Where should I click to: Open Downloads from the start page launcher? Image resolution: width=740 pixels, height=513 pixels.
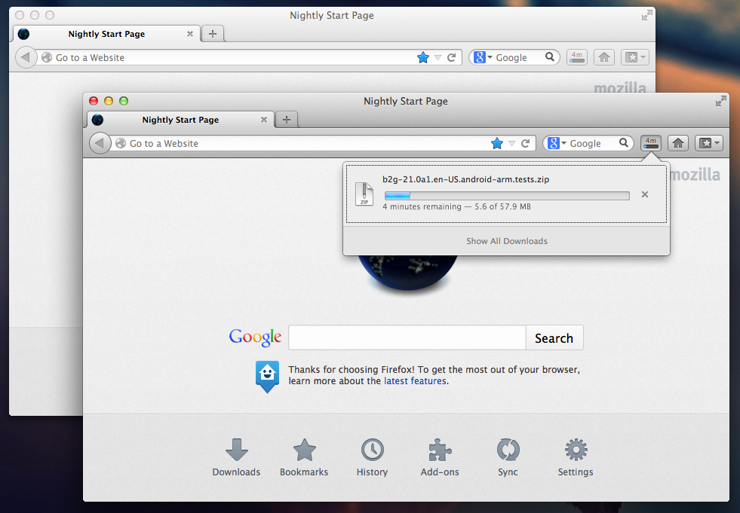pyautogui.click(x=236, y=457)
